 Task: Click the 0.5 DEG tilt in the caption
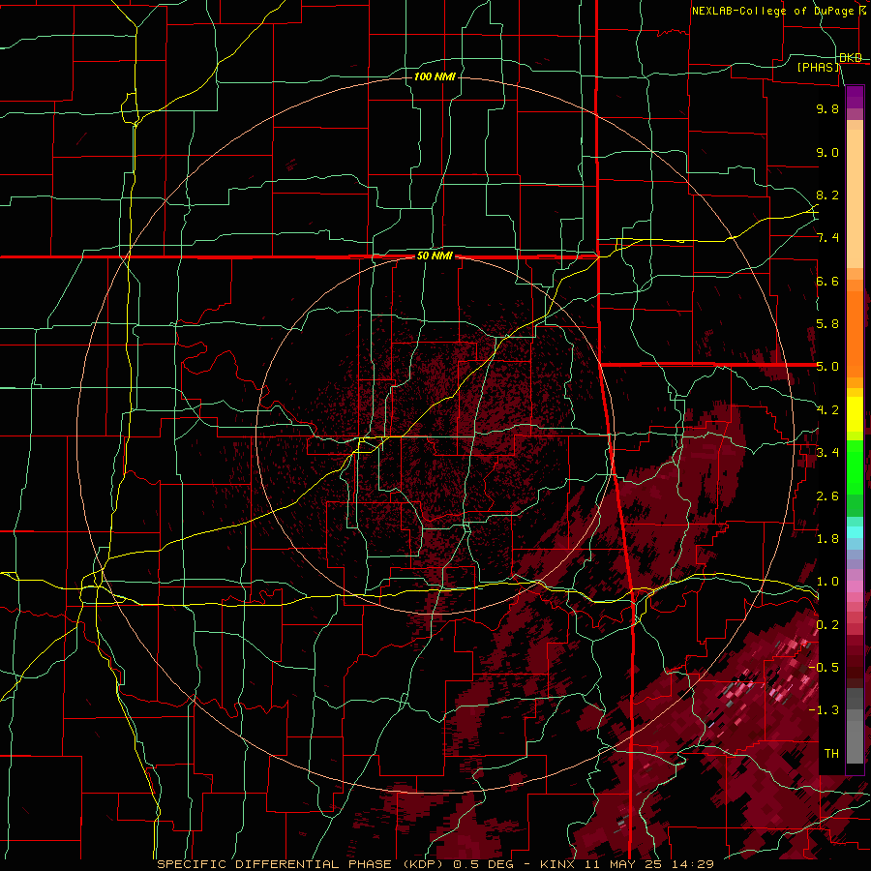coord(482,864)
